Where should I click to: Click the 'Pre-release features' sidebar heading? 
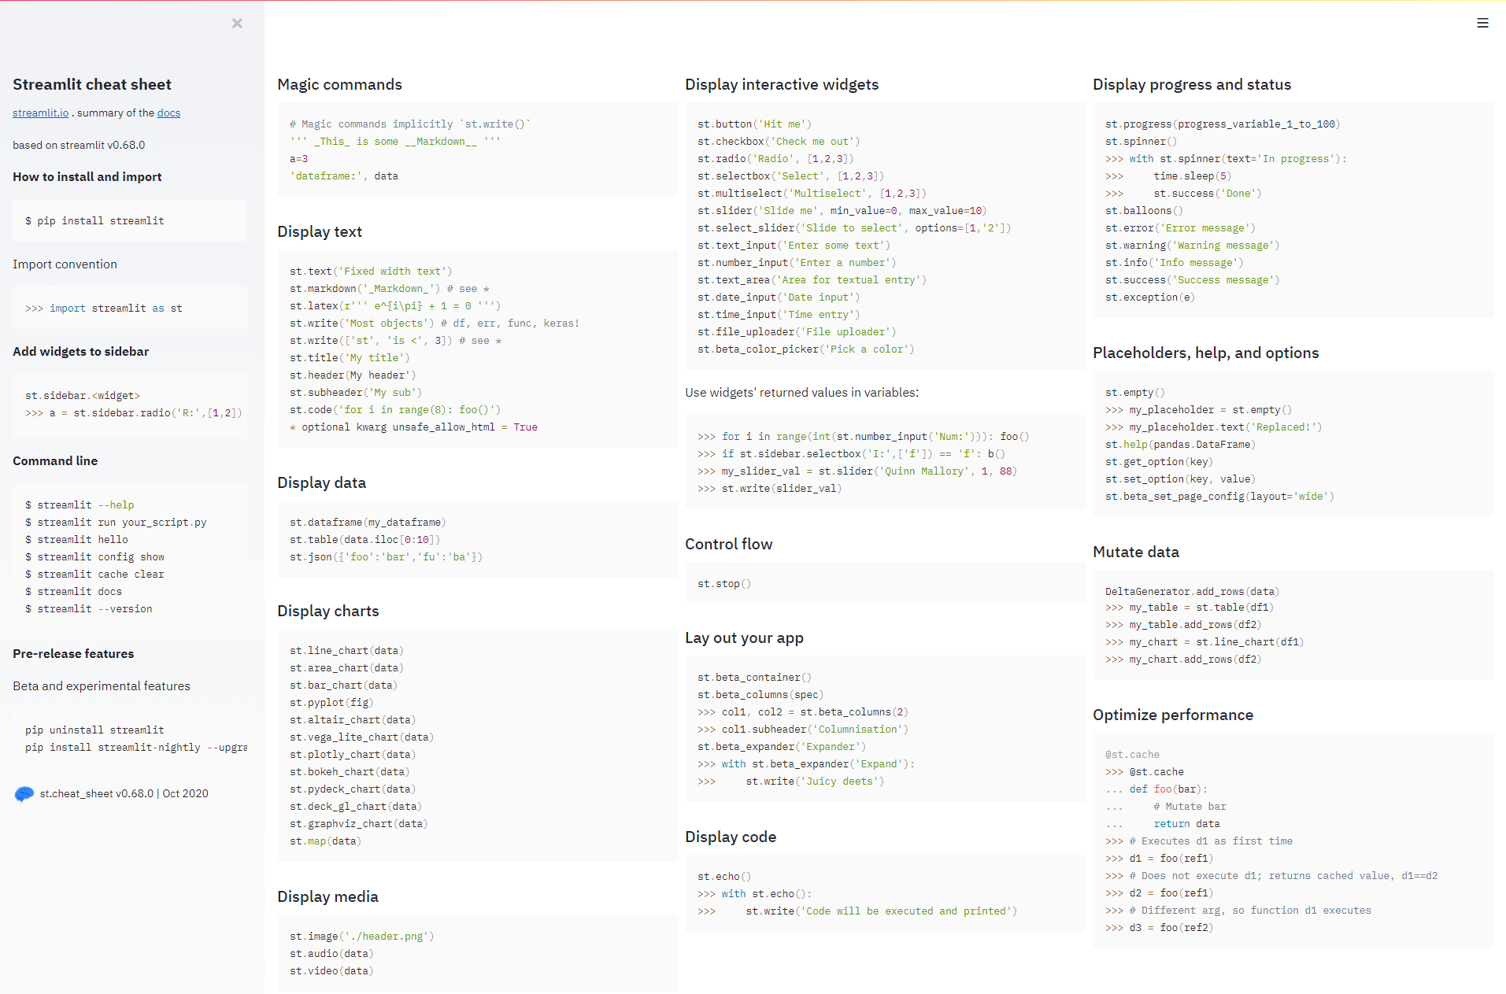click(x=73, y=653)
